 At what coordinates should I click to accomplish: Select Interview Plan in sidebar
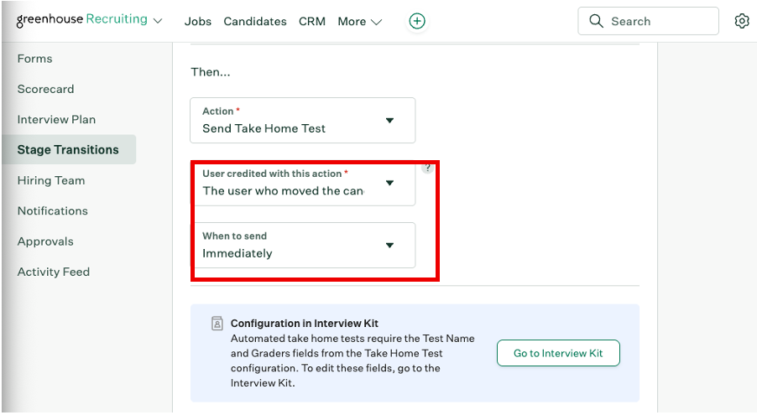[x=56, y=119]
